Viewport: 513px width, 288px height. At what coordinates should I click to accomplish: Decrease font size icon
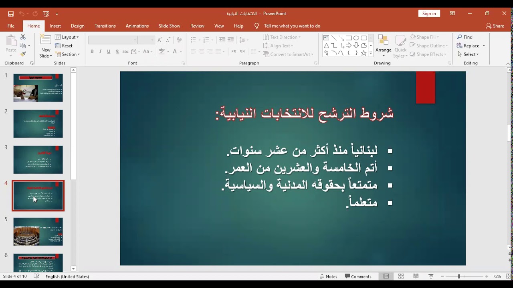(168, 40)
